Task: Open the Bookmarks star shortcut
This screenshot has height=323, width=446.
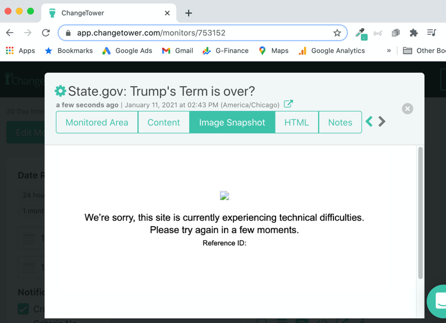Action: 69,51
